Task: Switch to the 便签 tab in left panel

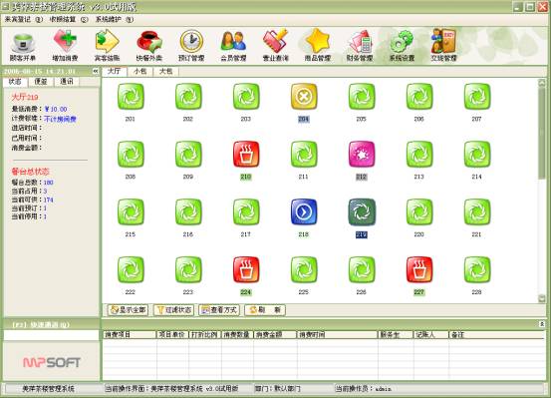Action: click(x=41, y=82)
